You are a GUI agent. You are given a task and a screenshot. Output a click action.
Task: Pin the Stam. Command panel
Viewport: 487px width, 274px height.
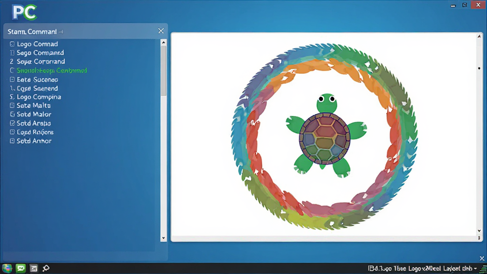(x=61, y=32)
